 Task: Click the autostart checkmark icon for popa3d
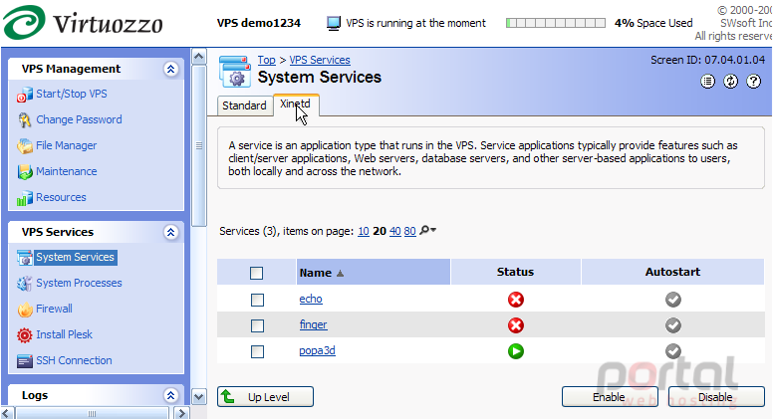[673, 351]
